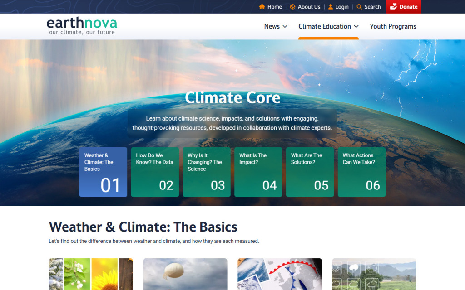Go to the Login link text
Image resolution: width=465 pixels, height=290 pixels.
(342, 7)
